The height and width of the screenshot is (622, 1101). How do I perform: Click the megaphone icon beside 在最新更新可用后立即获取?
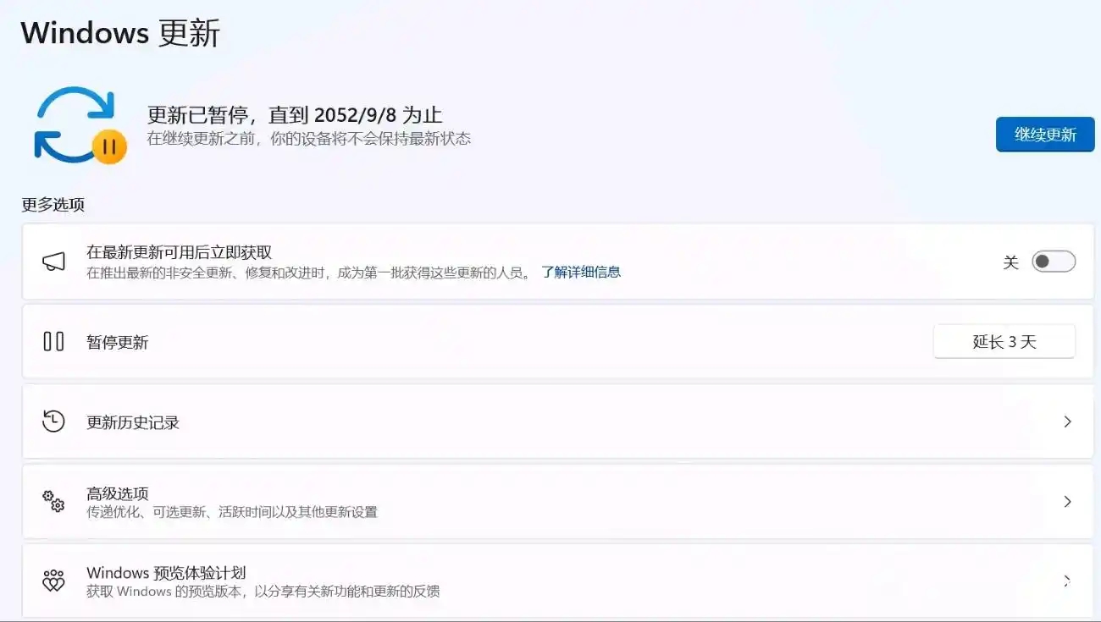pyautogui.click(x=53, y=261)
